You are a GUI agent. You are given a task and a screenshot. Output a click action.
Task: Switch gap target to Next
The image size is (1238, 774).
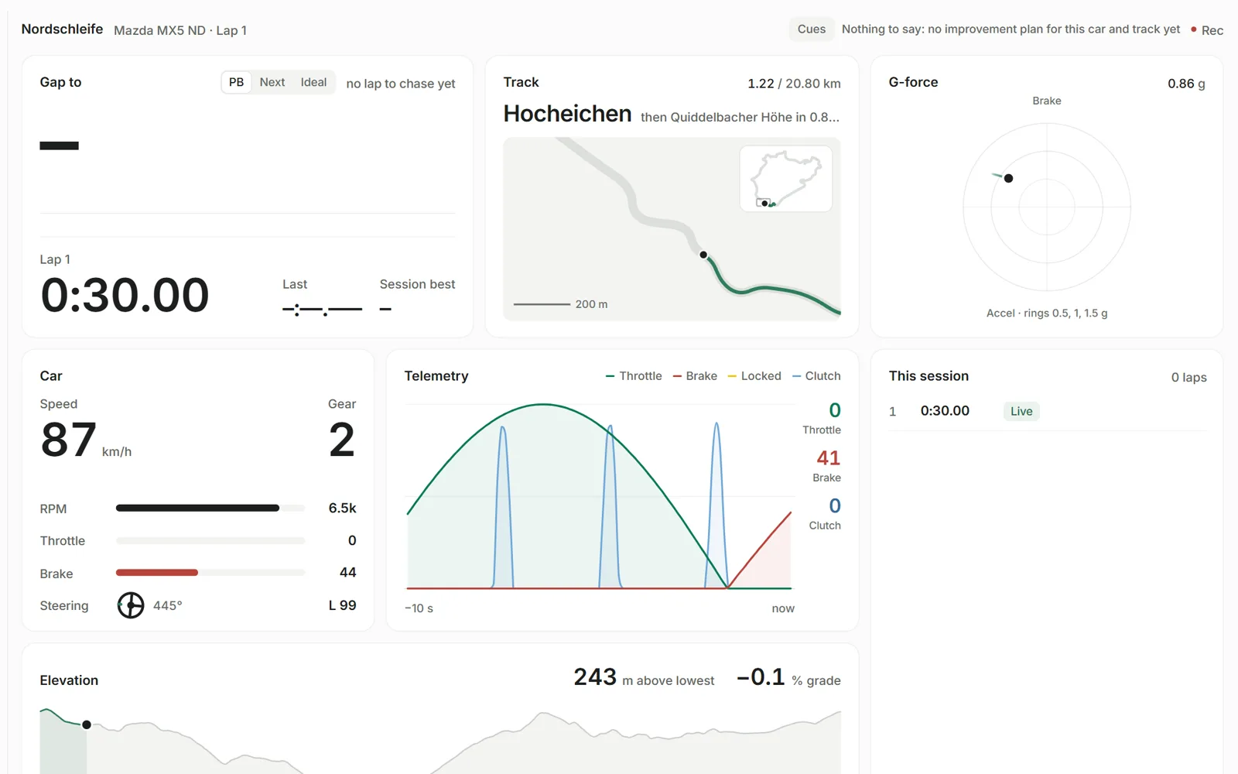(x=272, y=82)
